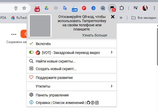Open the weather extension showing +19
Viewport: 158px width, 111px height.
pos(74,9)
